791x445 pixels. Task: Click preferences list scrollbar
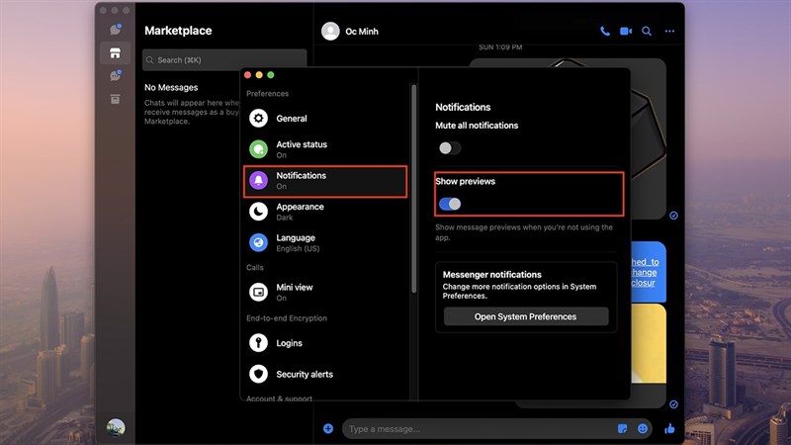[413, 188]
